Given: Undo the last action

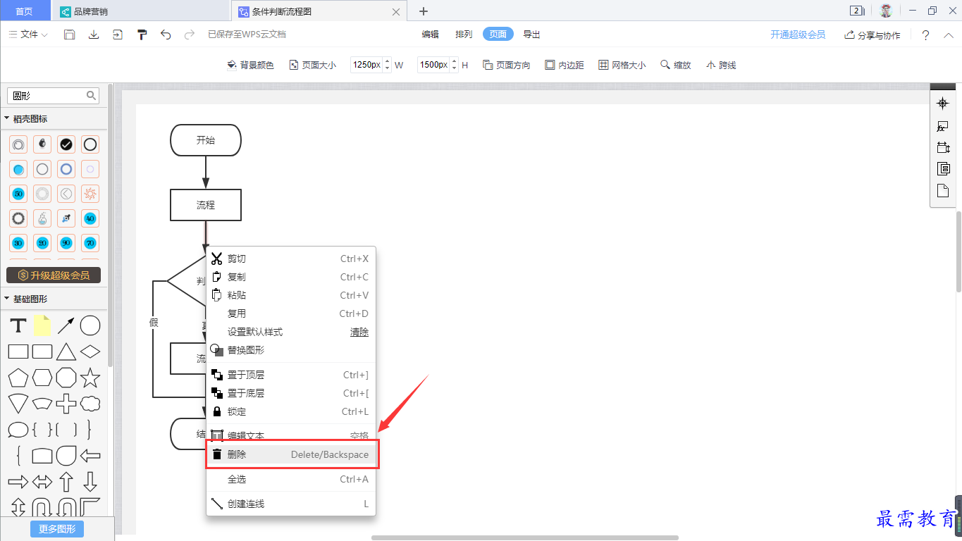Looking at the screenshot, I should pyautogui.click(x=166, y=35).
